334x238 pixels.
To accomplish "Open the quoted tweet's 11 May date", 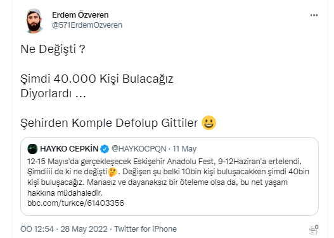I will (184, 149).
